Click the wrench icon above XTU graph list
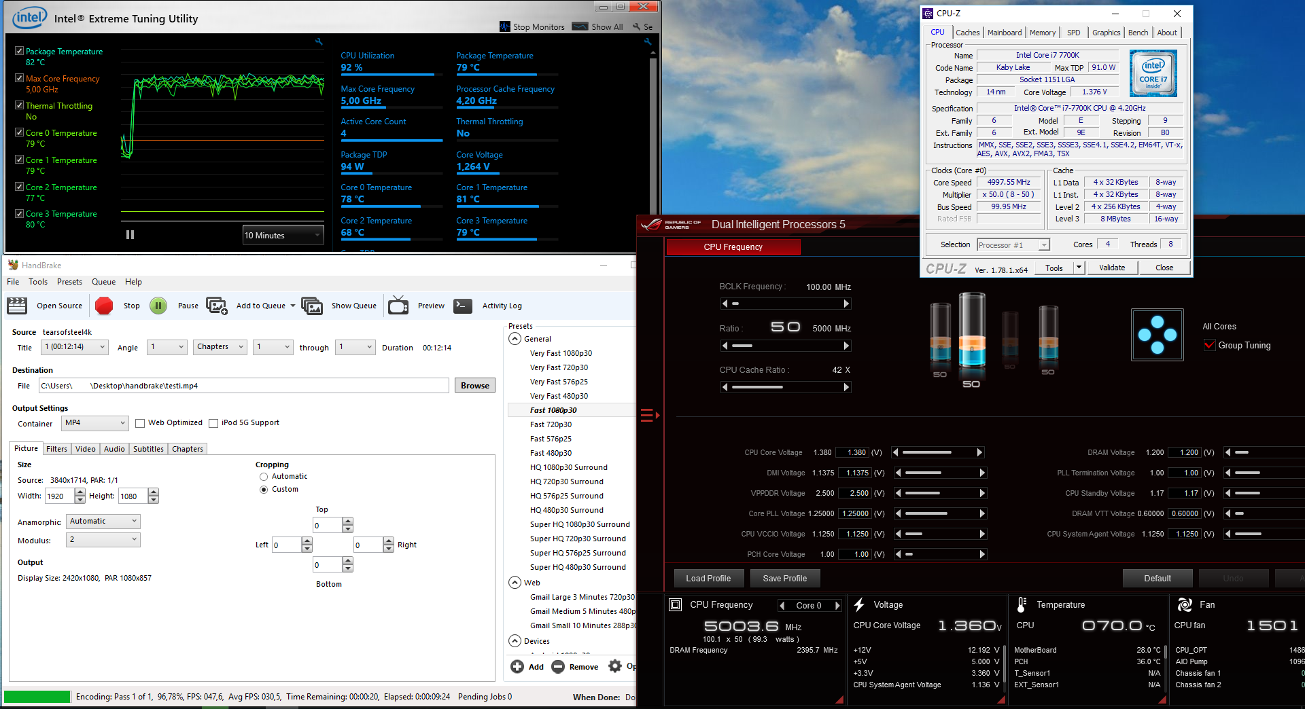 click(319, 41)
